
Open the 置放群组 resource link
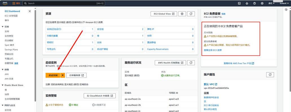click(151, 42)
